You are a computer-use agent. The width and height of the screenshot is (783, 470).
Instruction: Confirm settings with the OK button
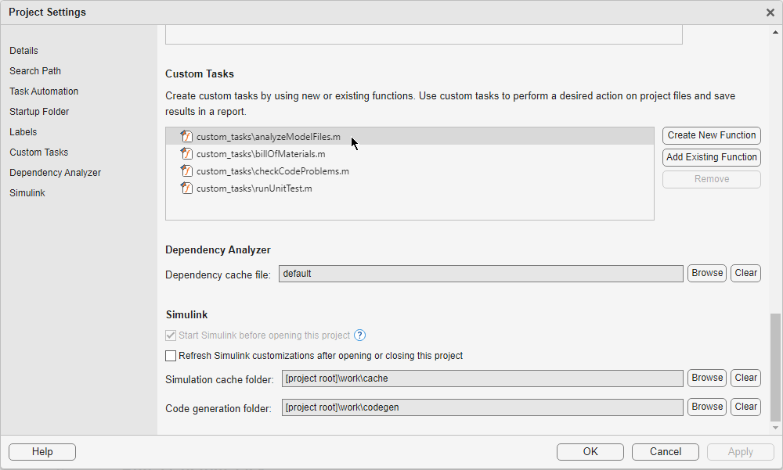coord(590,452)
